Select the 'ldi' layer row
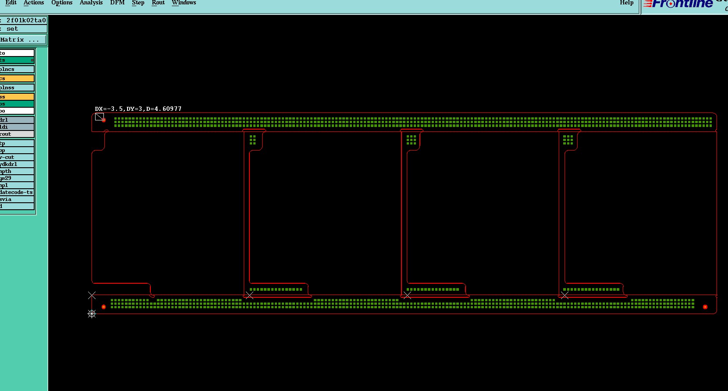Image resolution: width=728 pixels, height=391 pixels. pyautogui.click(x=17, y=127)
